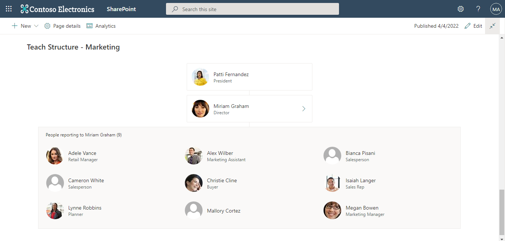505x241 pixels.
Task: Open Page details settings
Action: tap(62, 26)
